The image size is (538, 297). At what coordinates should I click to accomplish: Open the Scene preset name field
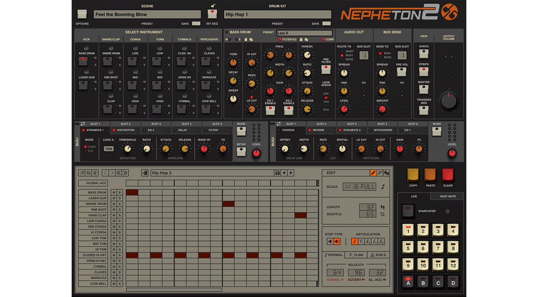147,14
